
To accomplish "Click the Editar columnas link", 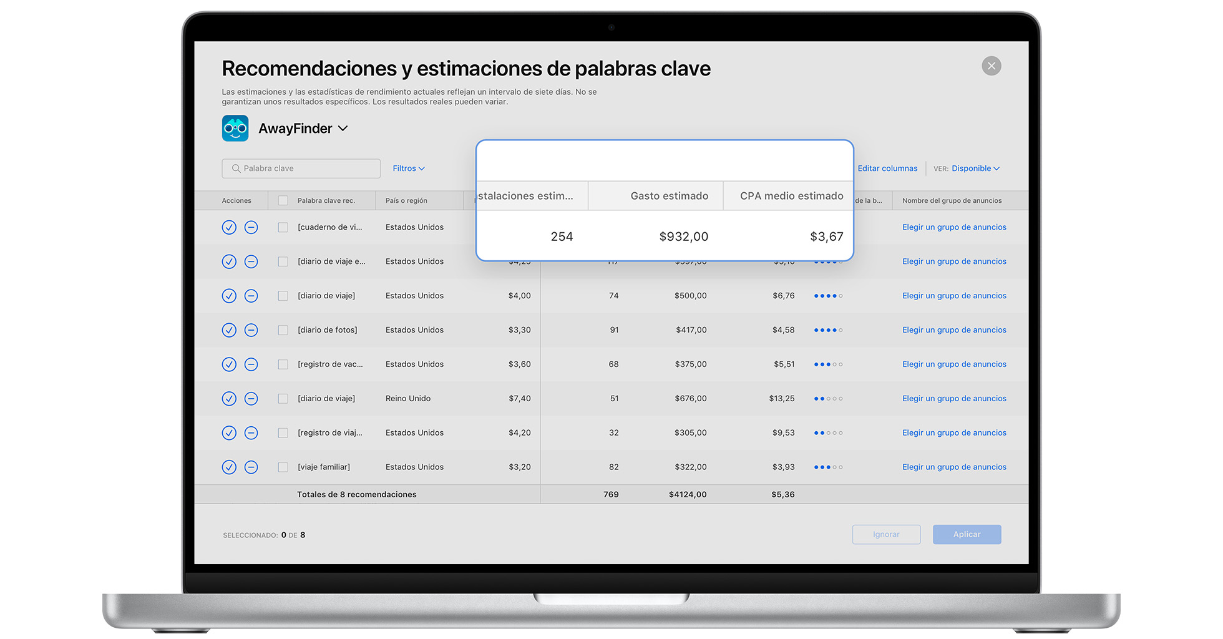I will [887, 168].
